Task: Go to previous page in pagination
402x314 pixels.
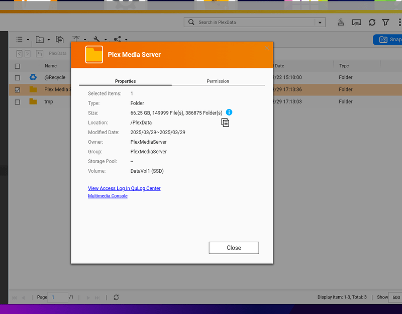Action: 23,297
